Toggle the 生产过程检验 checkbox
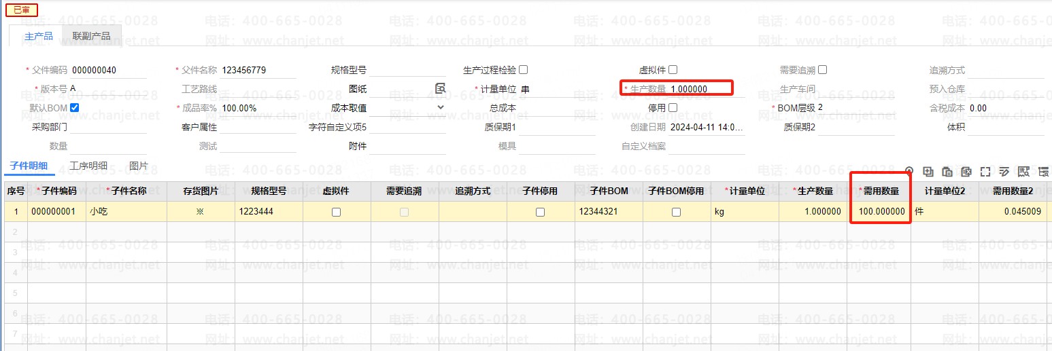This screenshot has height=351, width=1052. point(524,70)
